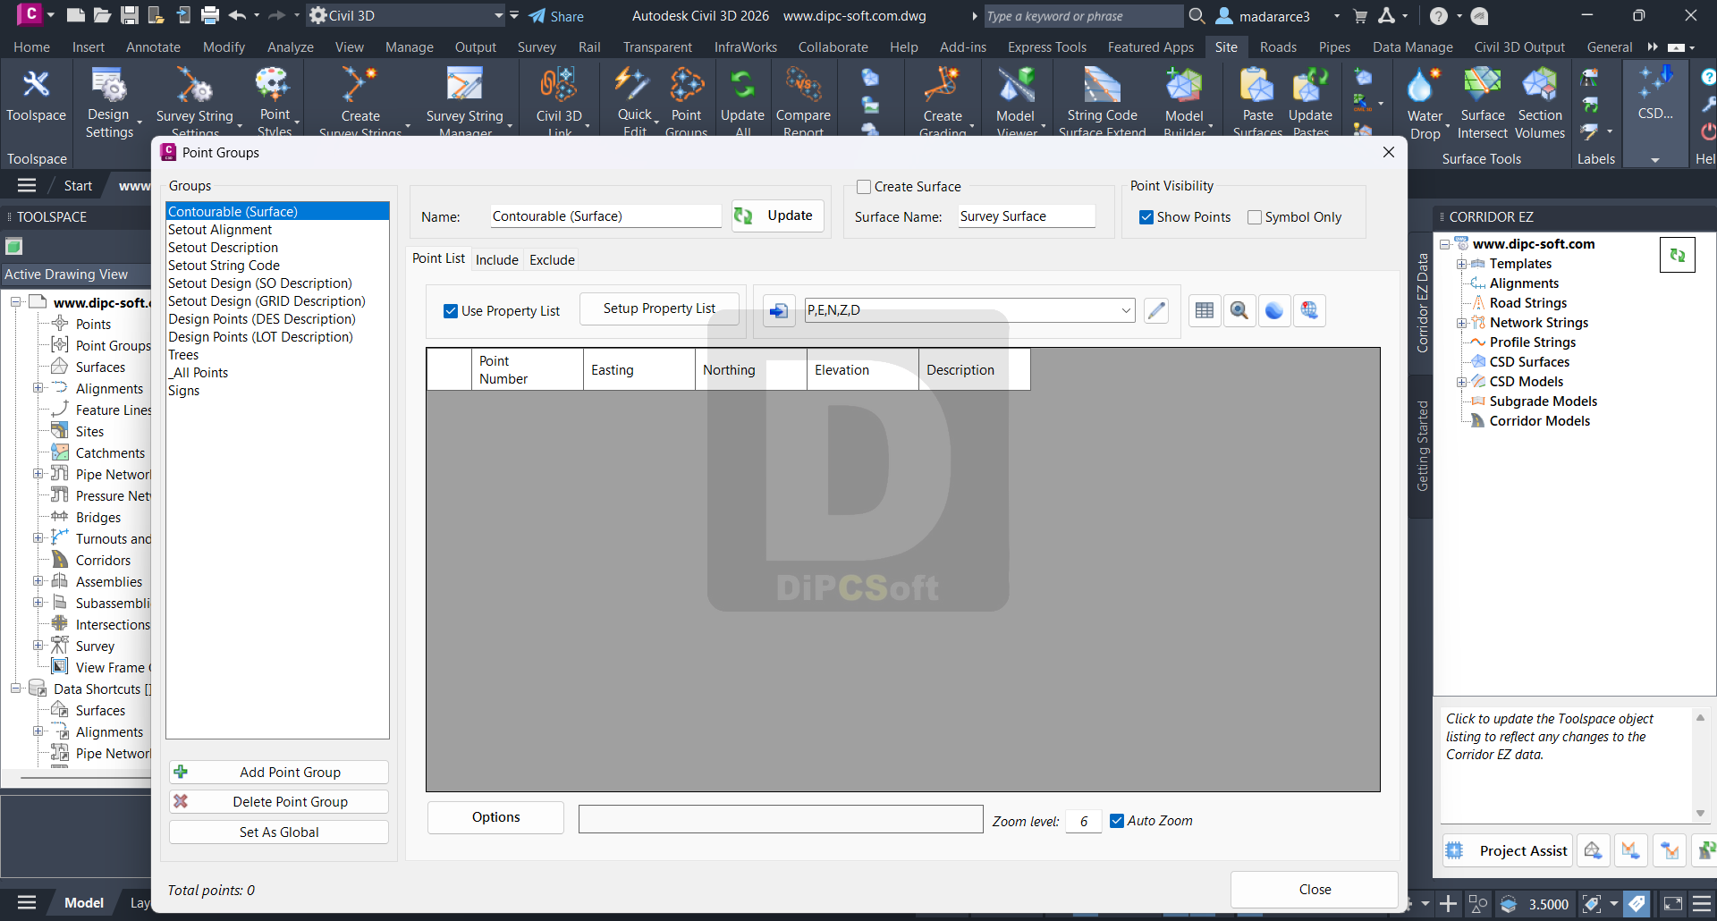The width and height of the screenshot is (1717, 921).
Task: Disable the Auto Zoom checkbox
Action: 1117,821
